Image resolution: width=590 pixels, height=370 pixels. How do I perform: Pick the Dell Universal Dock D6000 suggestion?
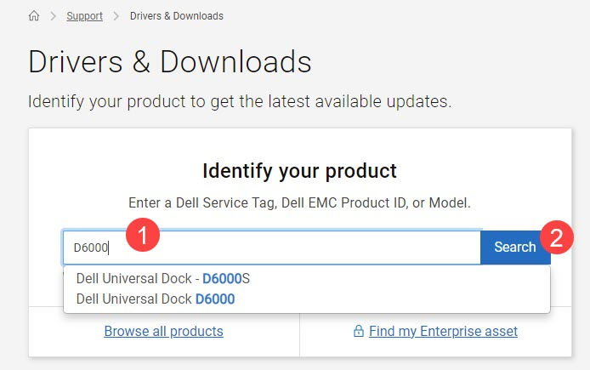(x=156, y=299)
